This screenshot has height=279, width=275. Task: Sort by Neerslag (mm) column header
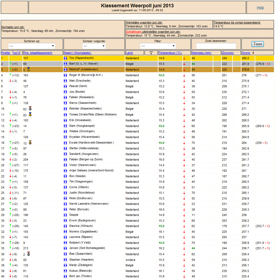point(202,53)
